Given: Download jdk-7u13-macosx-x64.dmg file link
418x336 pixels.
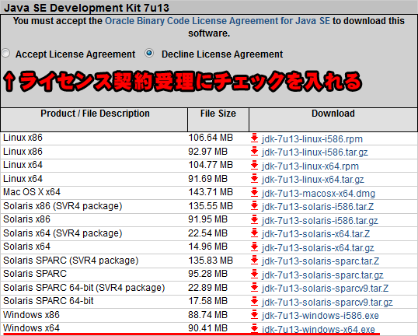Looking at the screenshot, I should click(319, 193).
